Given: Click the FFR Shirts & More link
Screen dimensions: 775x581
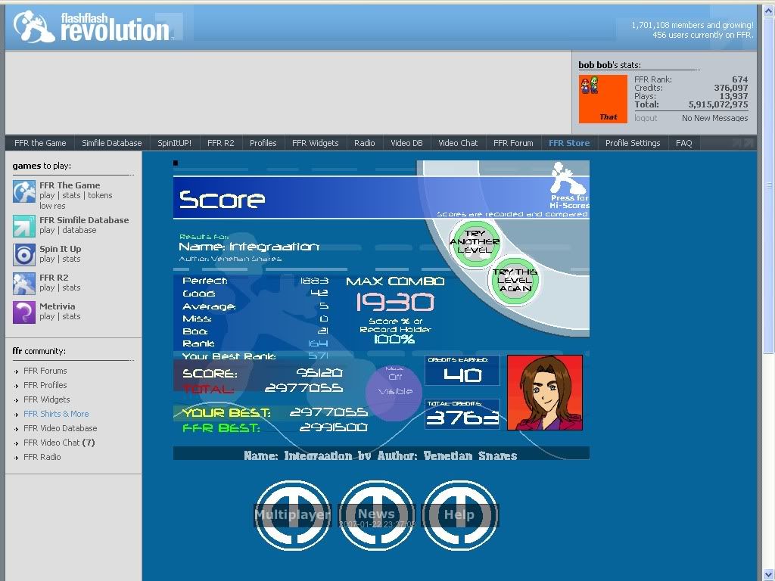Looking at the screenshot, I should pyautogui.click(x=56, y=414).
